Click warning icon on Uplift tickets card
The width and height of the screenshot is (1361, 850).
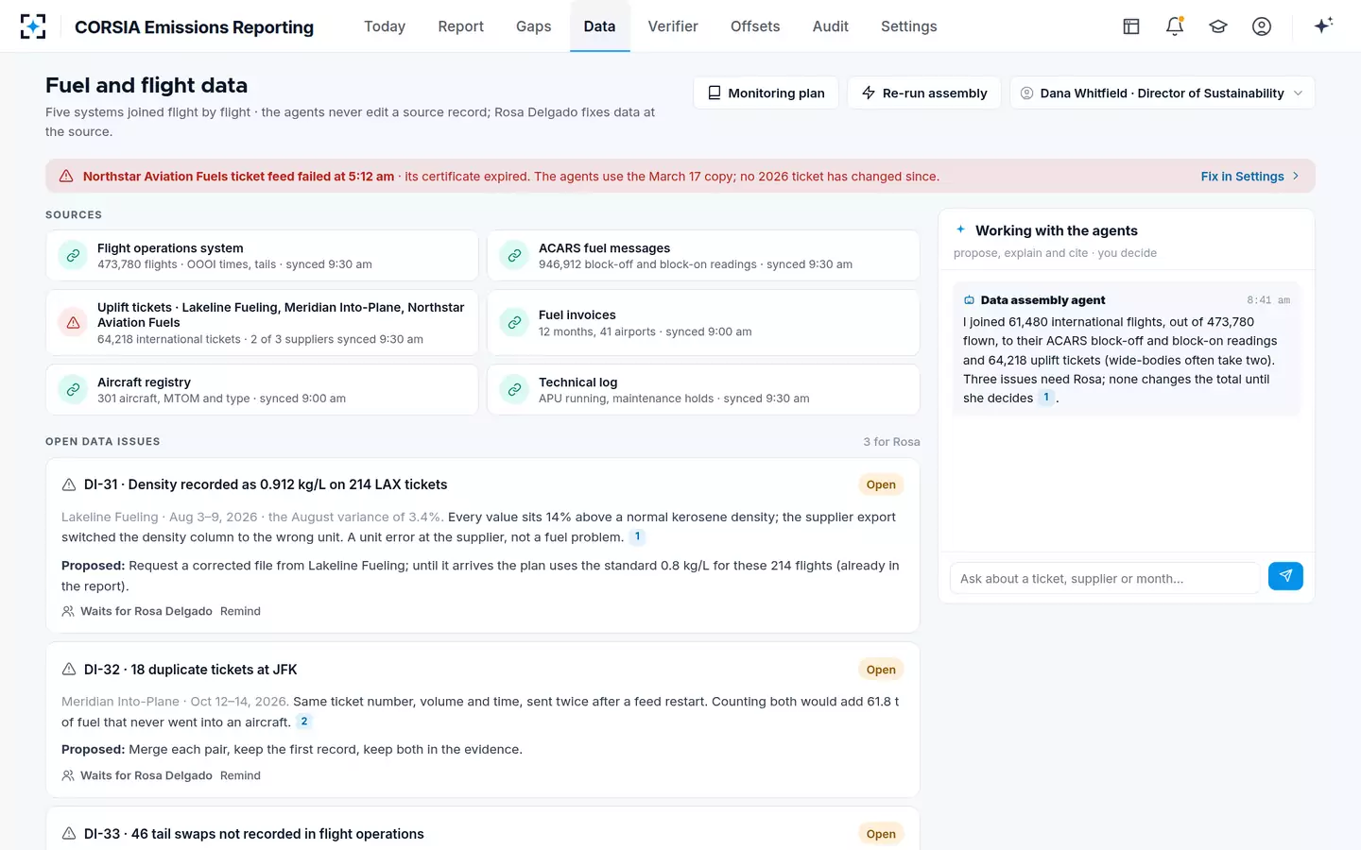click(73, 323)
